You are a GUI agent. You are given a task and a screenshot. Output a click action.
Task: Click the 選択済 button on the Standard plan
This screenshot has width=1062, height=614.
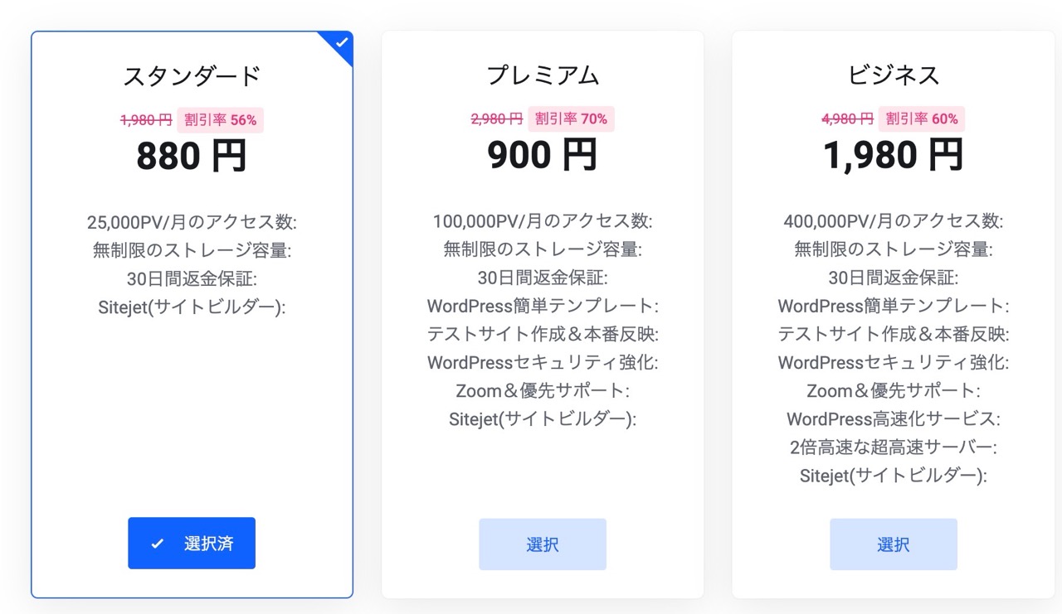[191, 543]
